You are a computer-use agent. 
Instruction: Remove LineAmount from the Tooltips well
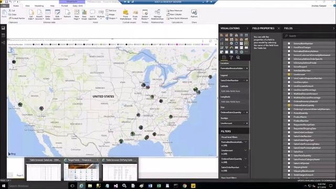247,123
